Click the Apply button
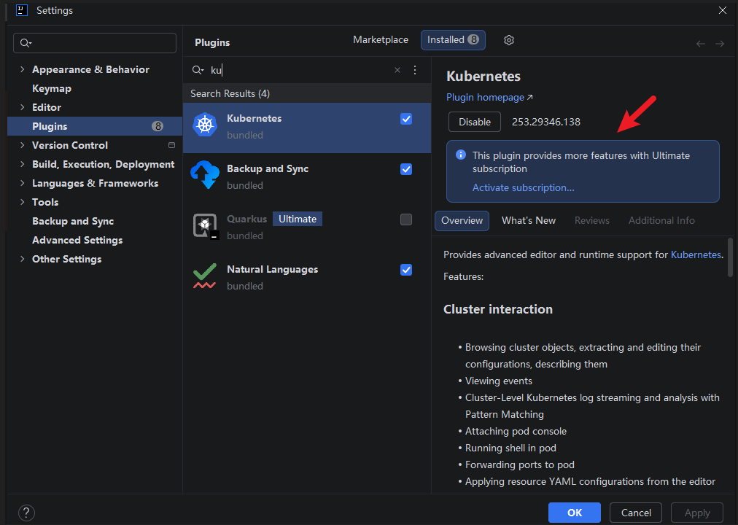 [697, 513]
